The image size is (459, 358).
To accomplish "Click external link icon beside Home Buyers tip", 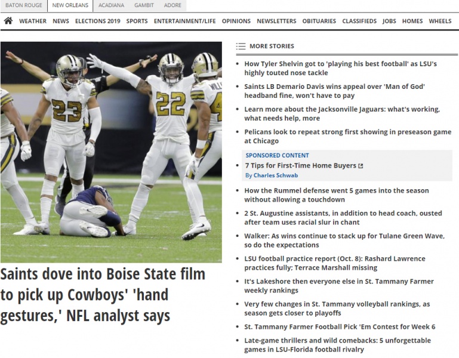I will point(361,166).
